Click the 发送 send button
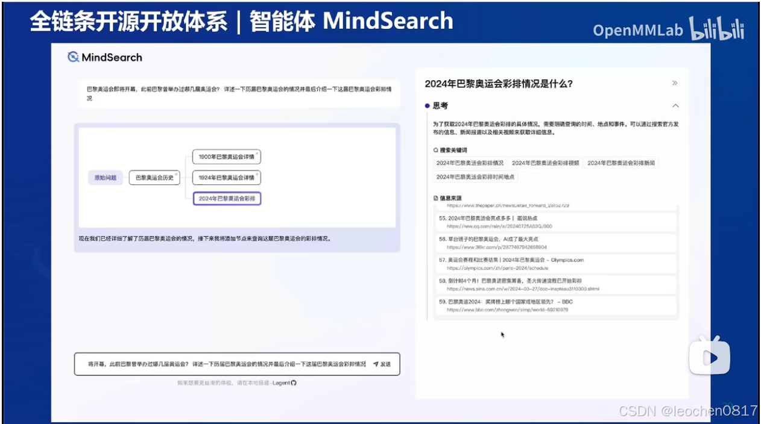This screenshot has width=761, height=424. (382, 364)
